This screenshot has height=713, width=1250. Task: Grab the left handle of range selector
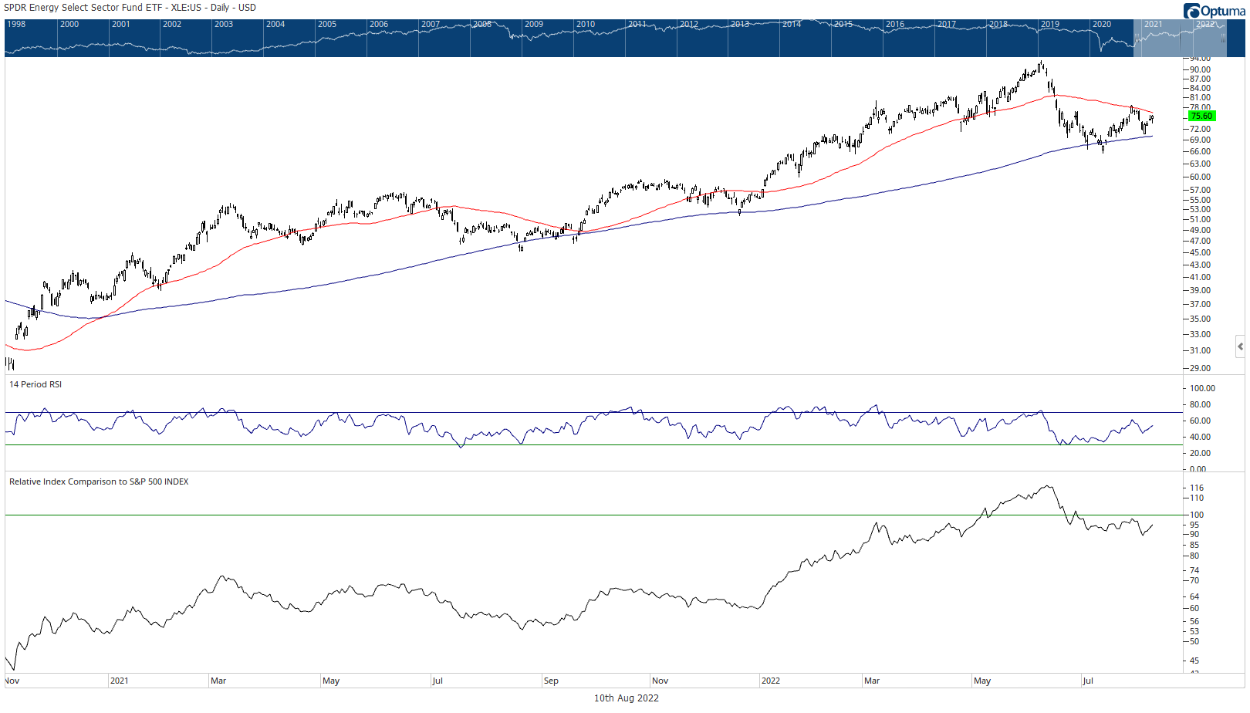tap(1137, 38)
